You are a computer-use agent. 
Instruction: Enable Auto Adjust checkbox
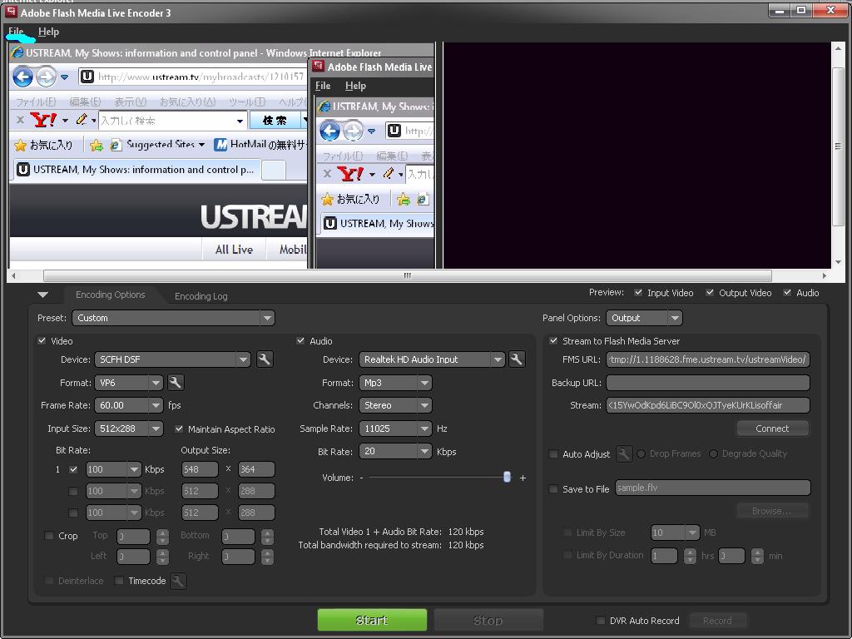point(553,453)
